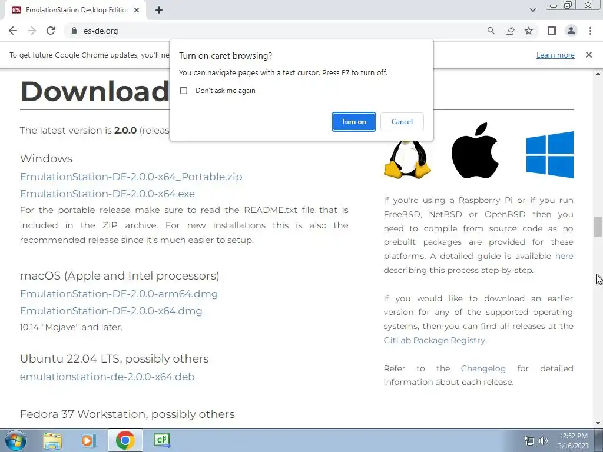Click the Linux penguin logo
The height and width of the screenshot is (452, 603).
pos(407,159)
